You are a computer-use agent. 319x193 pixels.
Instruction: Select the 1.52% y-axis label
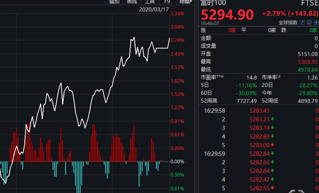(178, 94)
